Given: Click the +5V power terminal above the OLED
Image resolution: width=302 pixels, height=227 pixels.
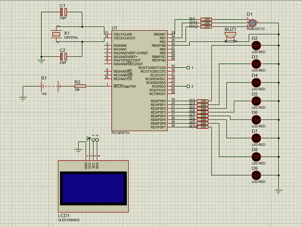Looking at the screenshot, I should (x=90, y=138).
